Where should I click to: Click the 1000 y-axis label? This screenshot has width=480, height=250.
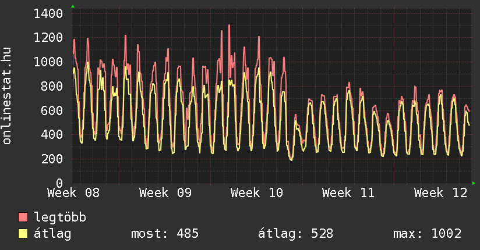(48, 62)
